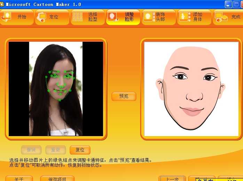Click the 重做 (Redo) button
Screen dimensions: 243x181
tap(56, 150)
